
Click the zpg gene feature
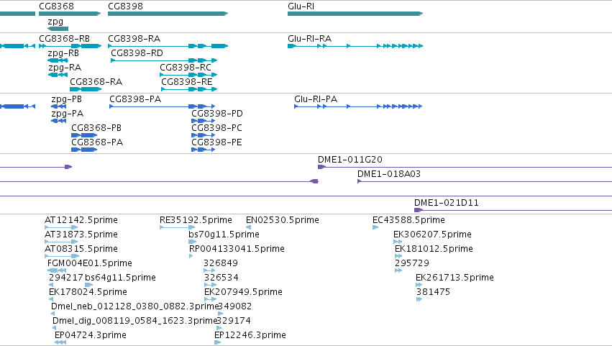coord(58,29)
